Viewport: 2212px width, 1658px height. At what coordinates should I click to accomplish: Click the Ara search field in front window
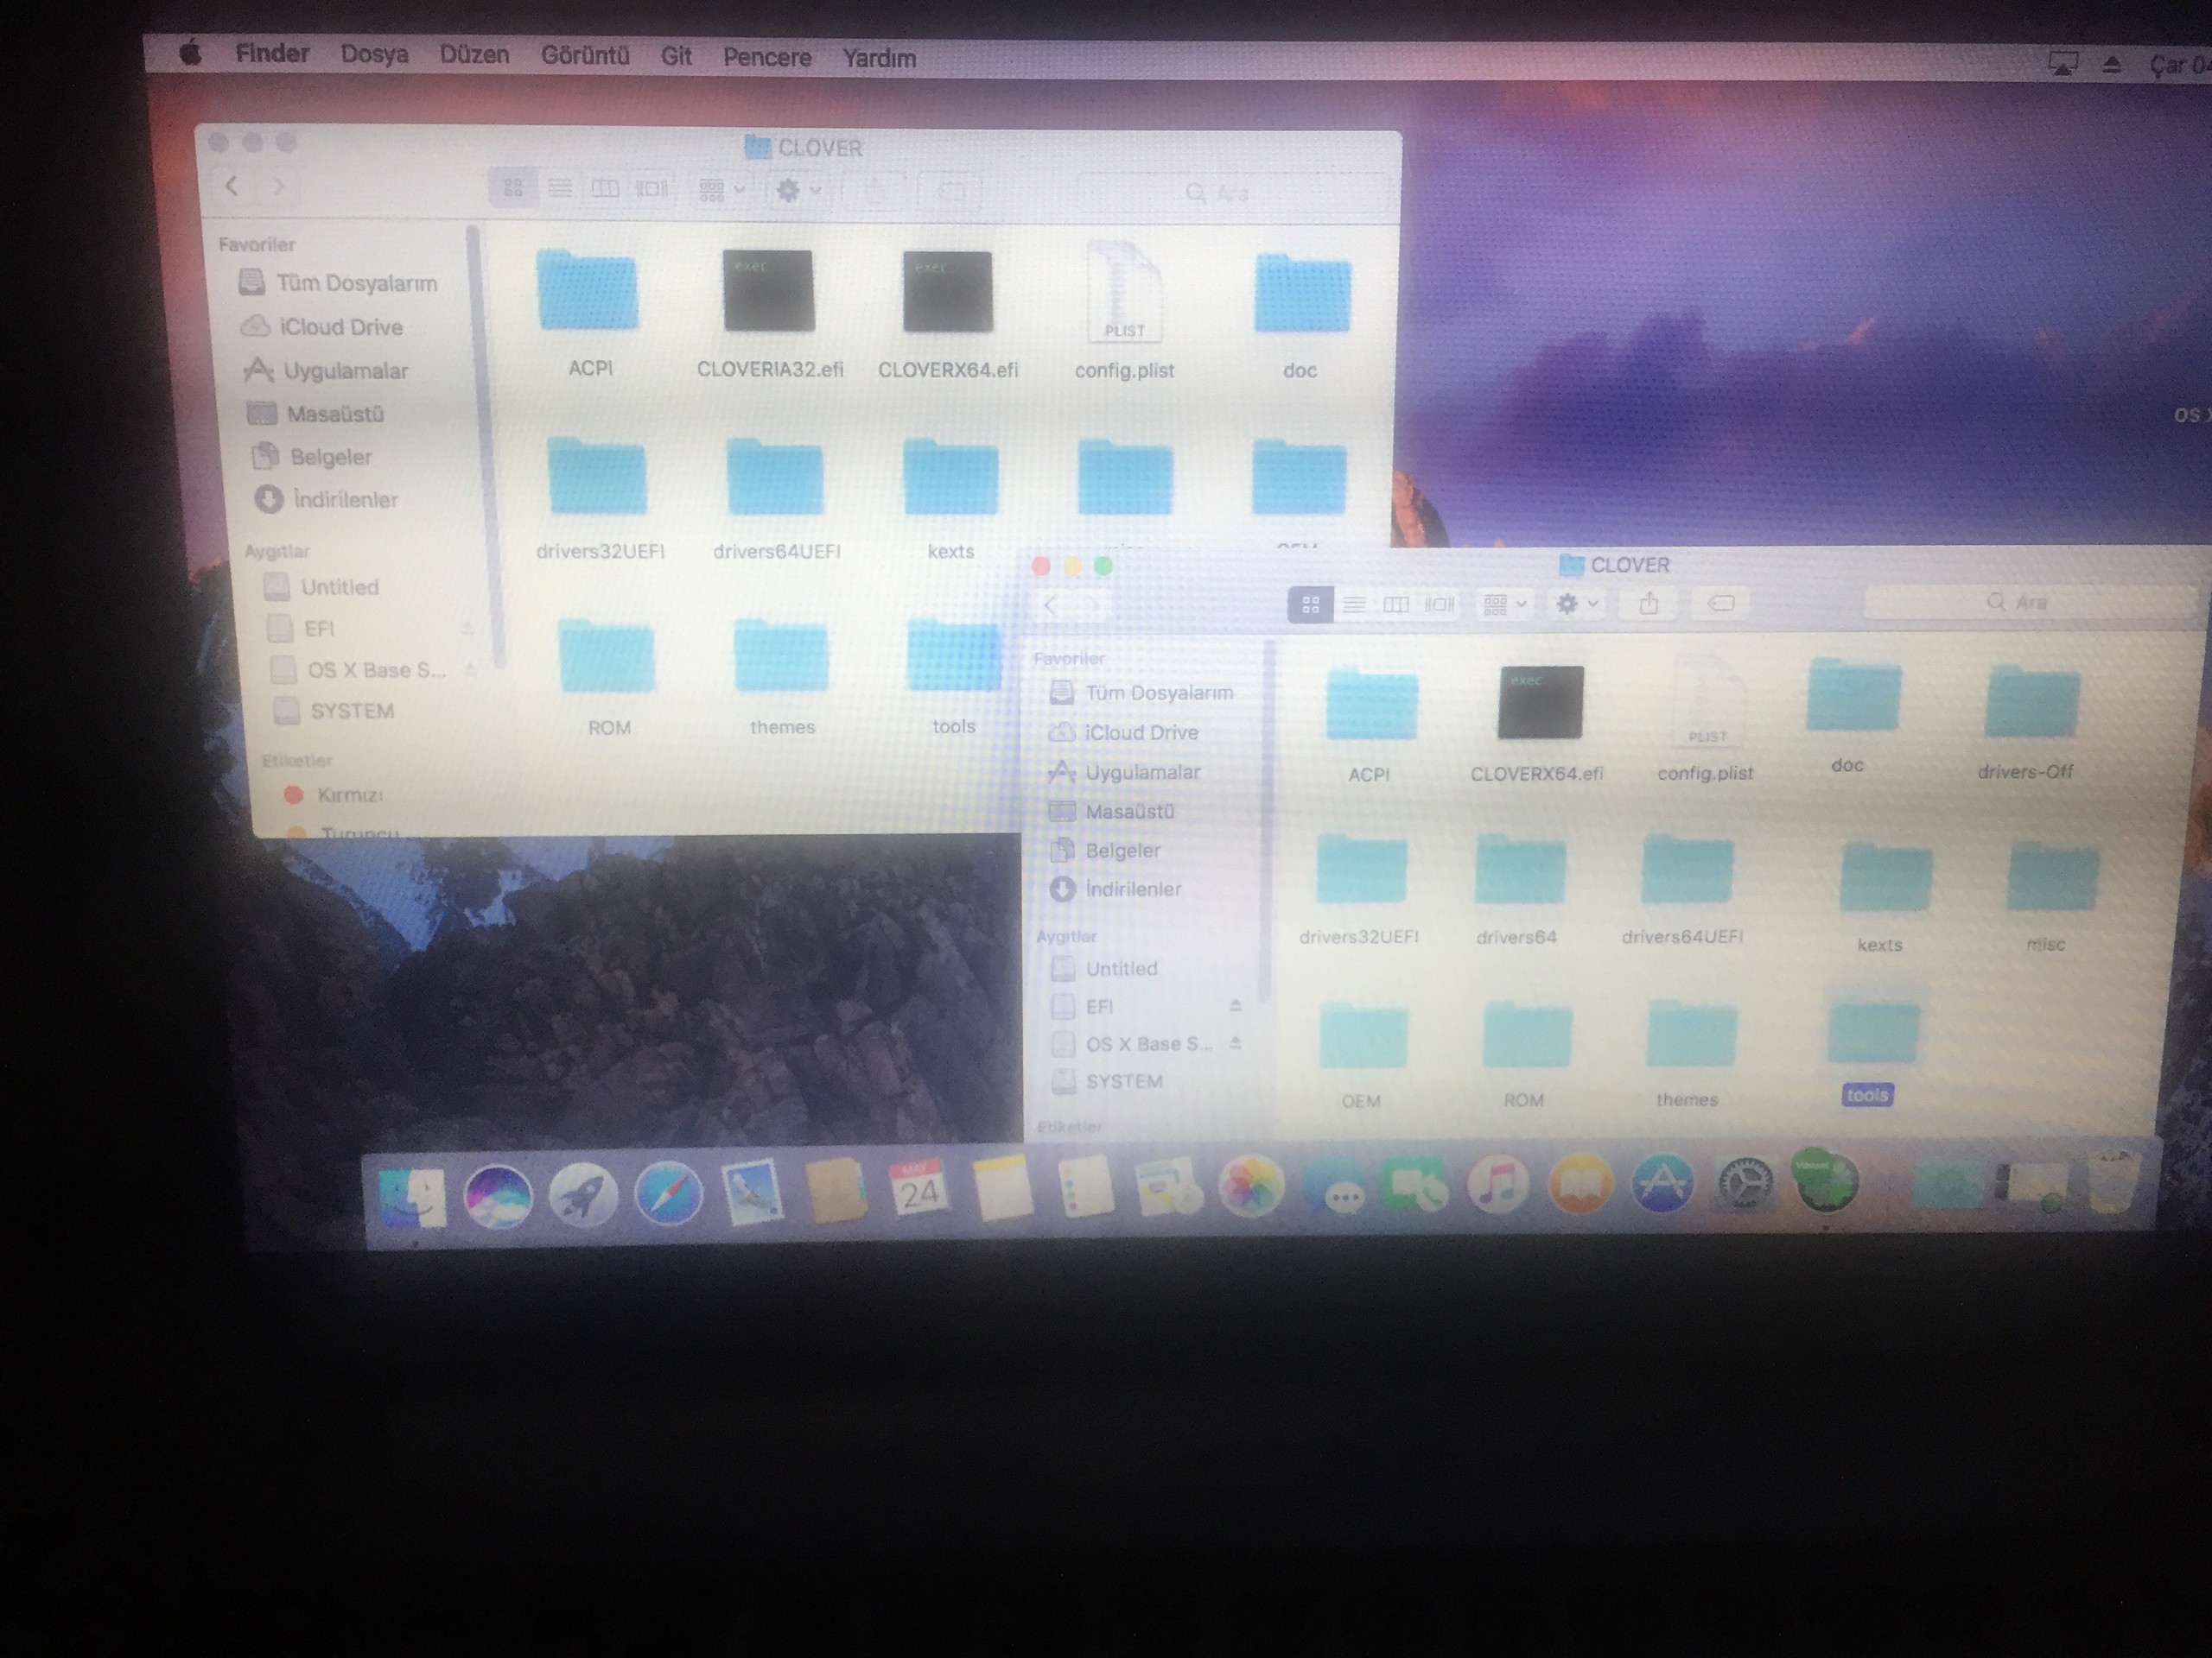(x=2030, y=603)
